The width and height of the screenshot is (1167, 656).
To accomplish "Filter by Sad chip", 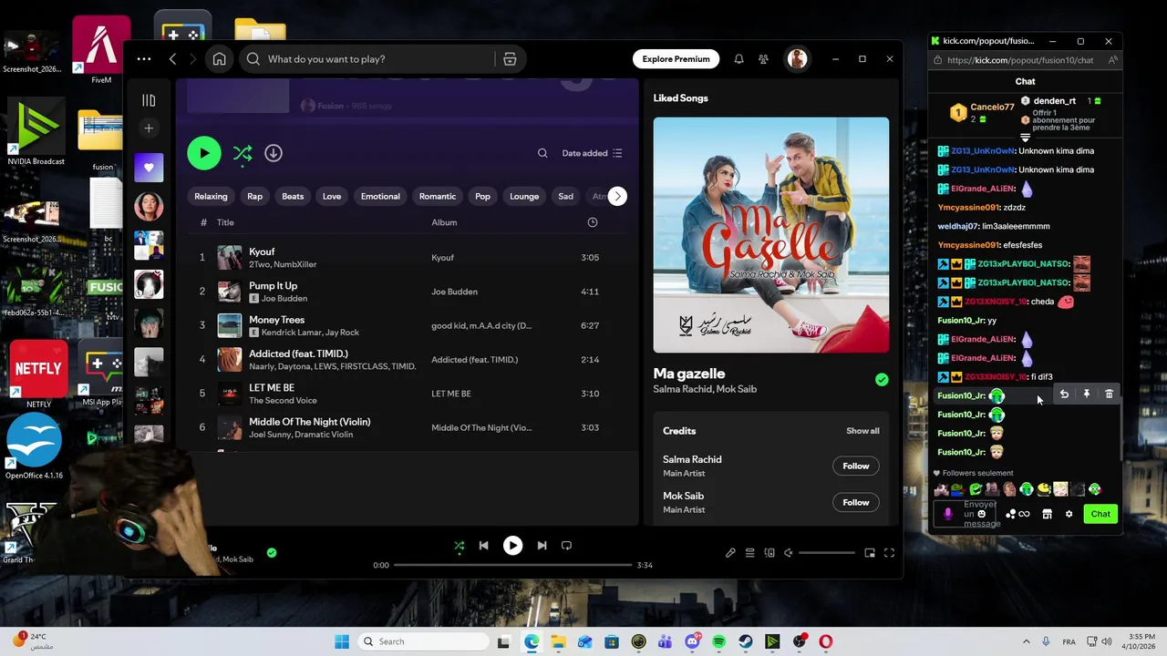I will pyautogui.click(x=565, y=196).
